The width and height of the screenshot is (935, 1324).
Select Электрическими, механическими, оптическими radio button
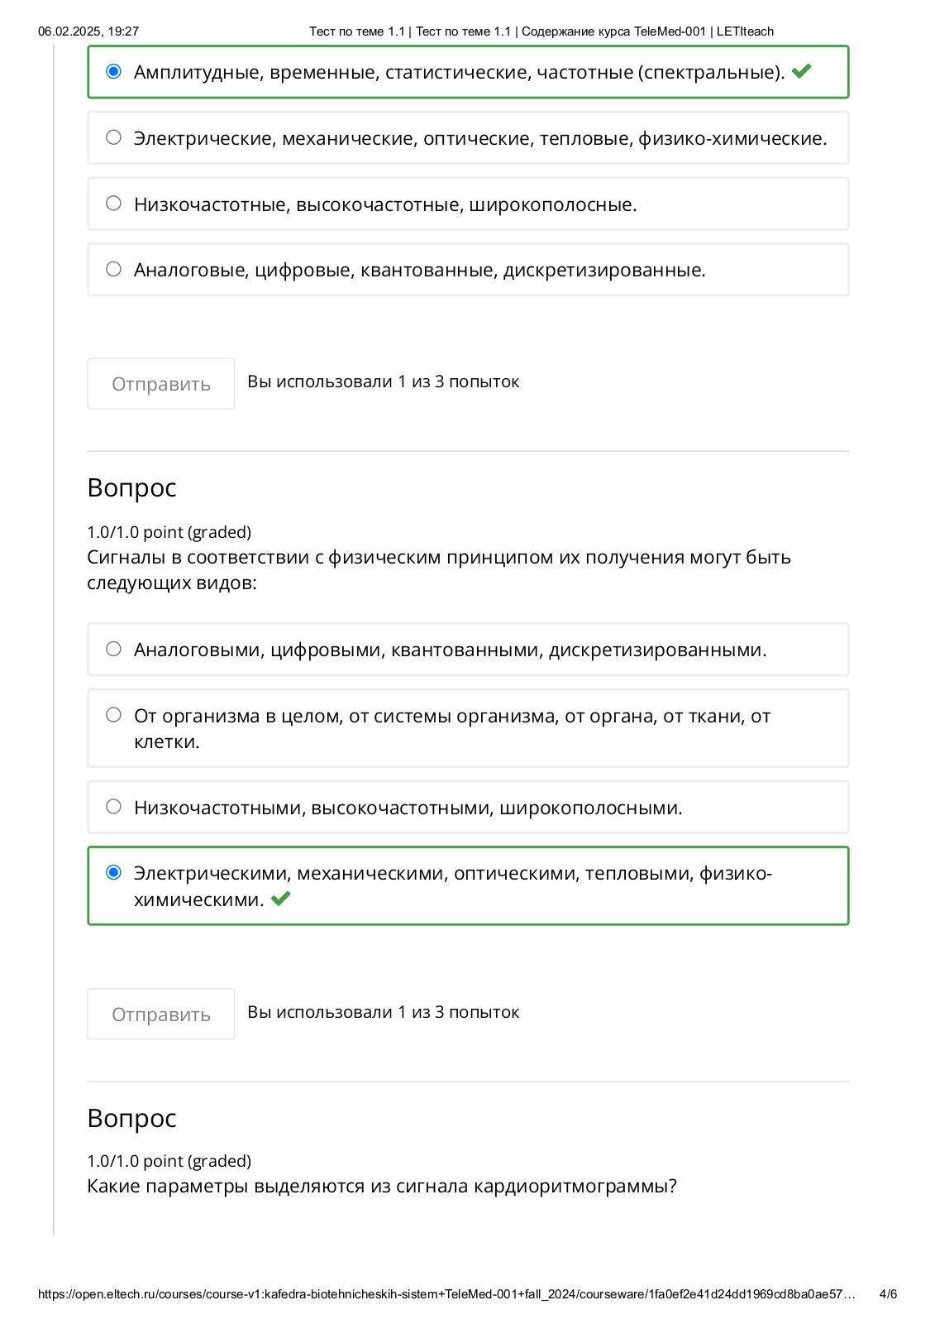click(113, 872)
